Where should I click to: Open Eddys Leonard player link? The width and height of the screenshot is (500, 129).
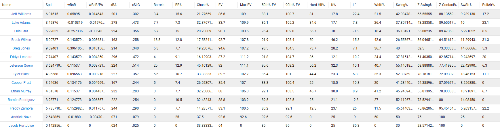click(21, 57)
